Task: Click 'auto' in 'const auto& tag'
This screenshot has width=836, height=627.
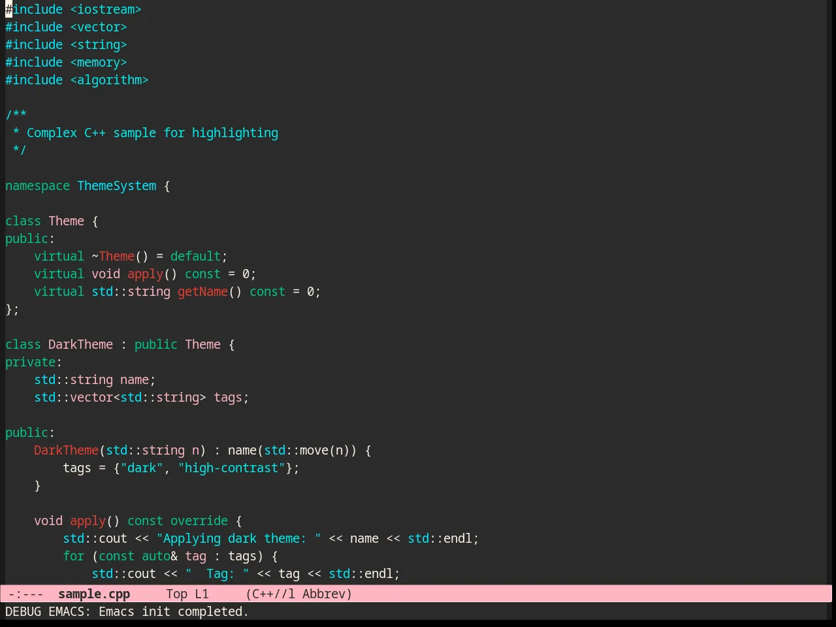Action: [156, 556]
